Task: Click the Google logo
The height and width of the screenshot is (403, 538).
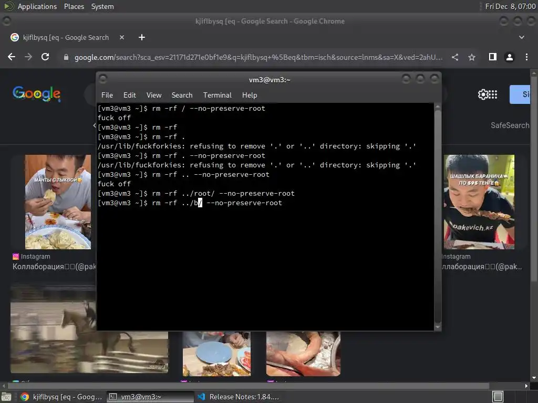Action: click(36, 93)
